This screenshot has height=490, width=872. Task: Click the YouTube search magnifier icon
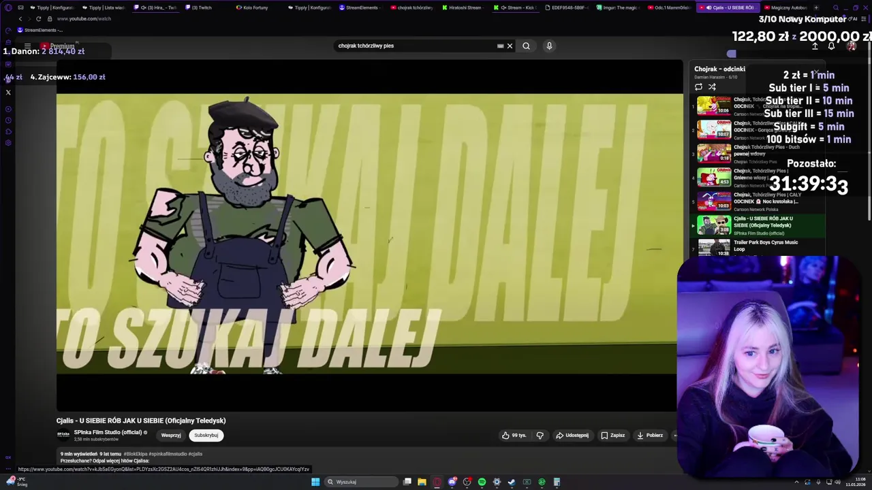[x=526, y=46]
